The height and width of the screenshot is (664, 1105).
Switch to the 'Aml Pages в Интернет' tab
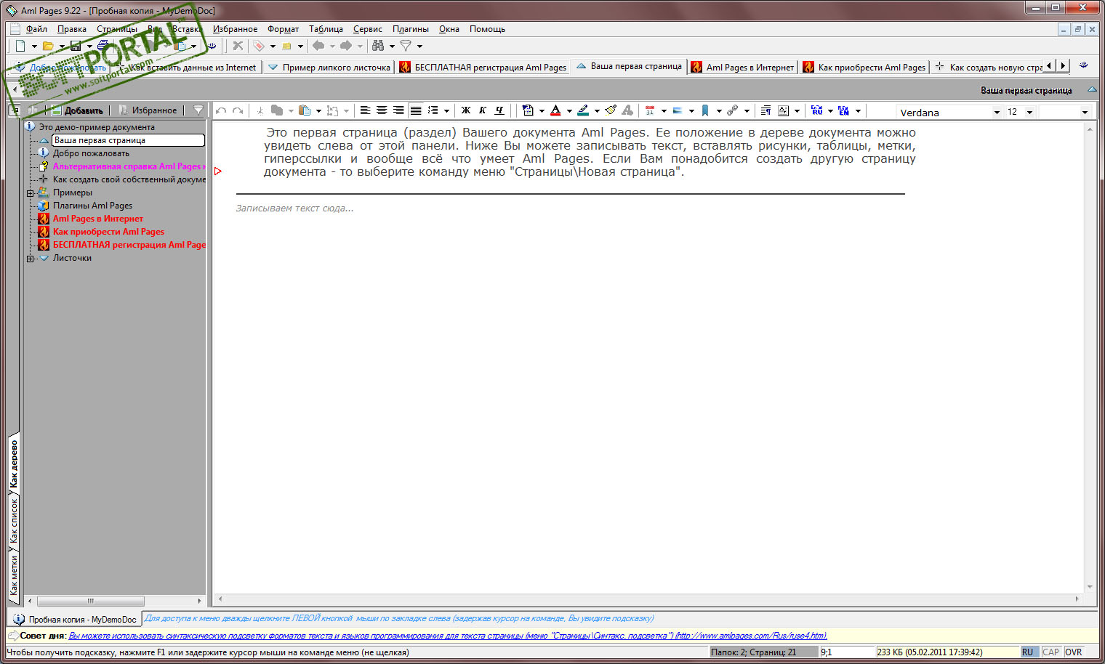(742, 68)
